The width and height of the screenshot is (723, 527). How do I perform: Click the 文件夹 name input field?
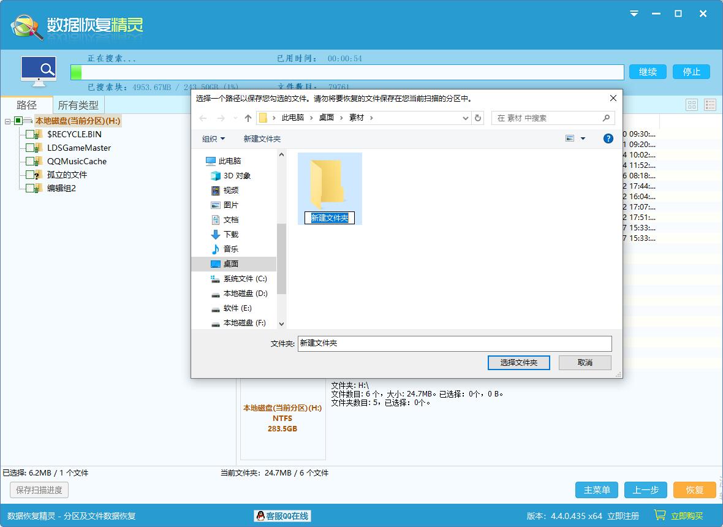(455, 344)
